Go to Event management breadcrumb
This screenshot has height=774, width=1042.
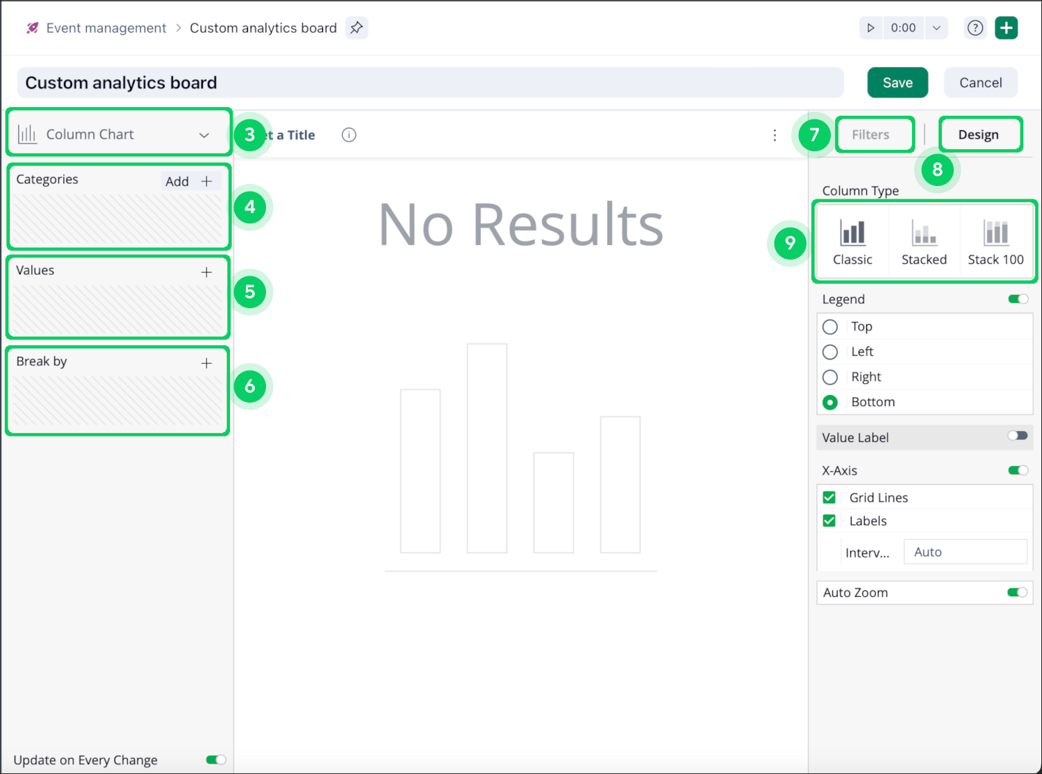coord(106,28)
